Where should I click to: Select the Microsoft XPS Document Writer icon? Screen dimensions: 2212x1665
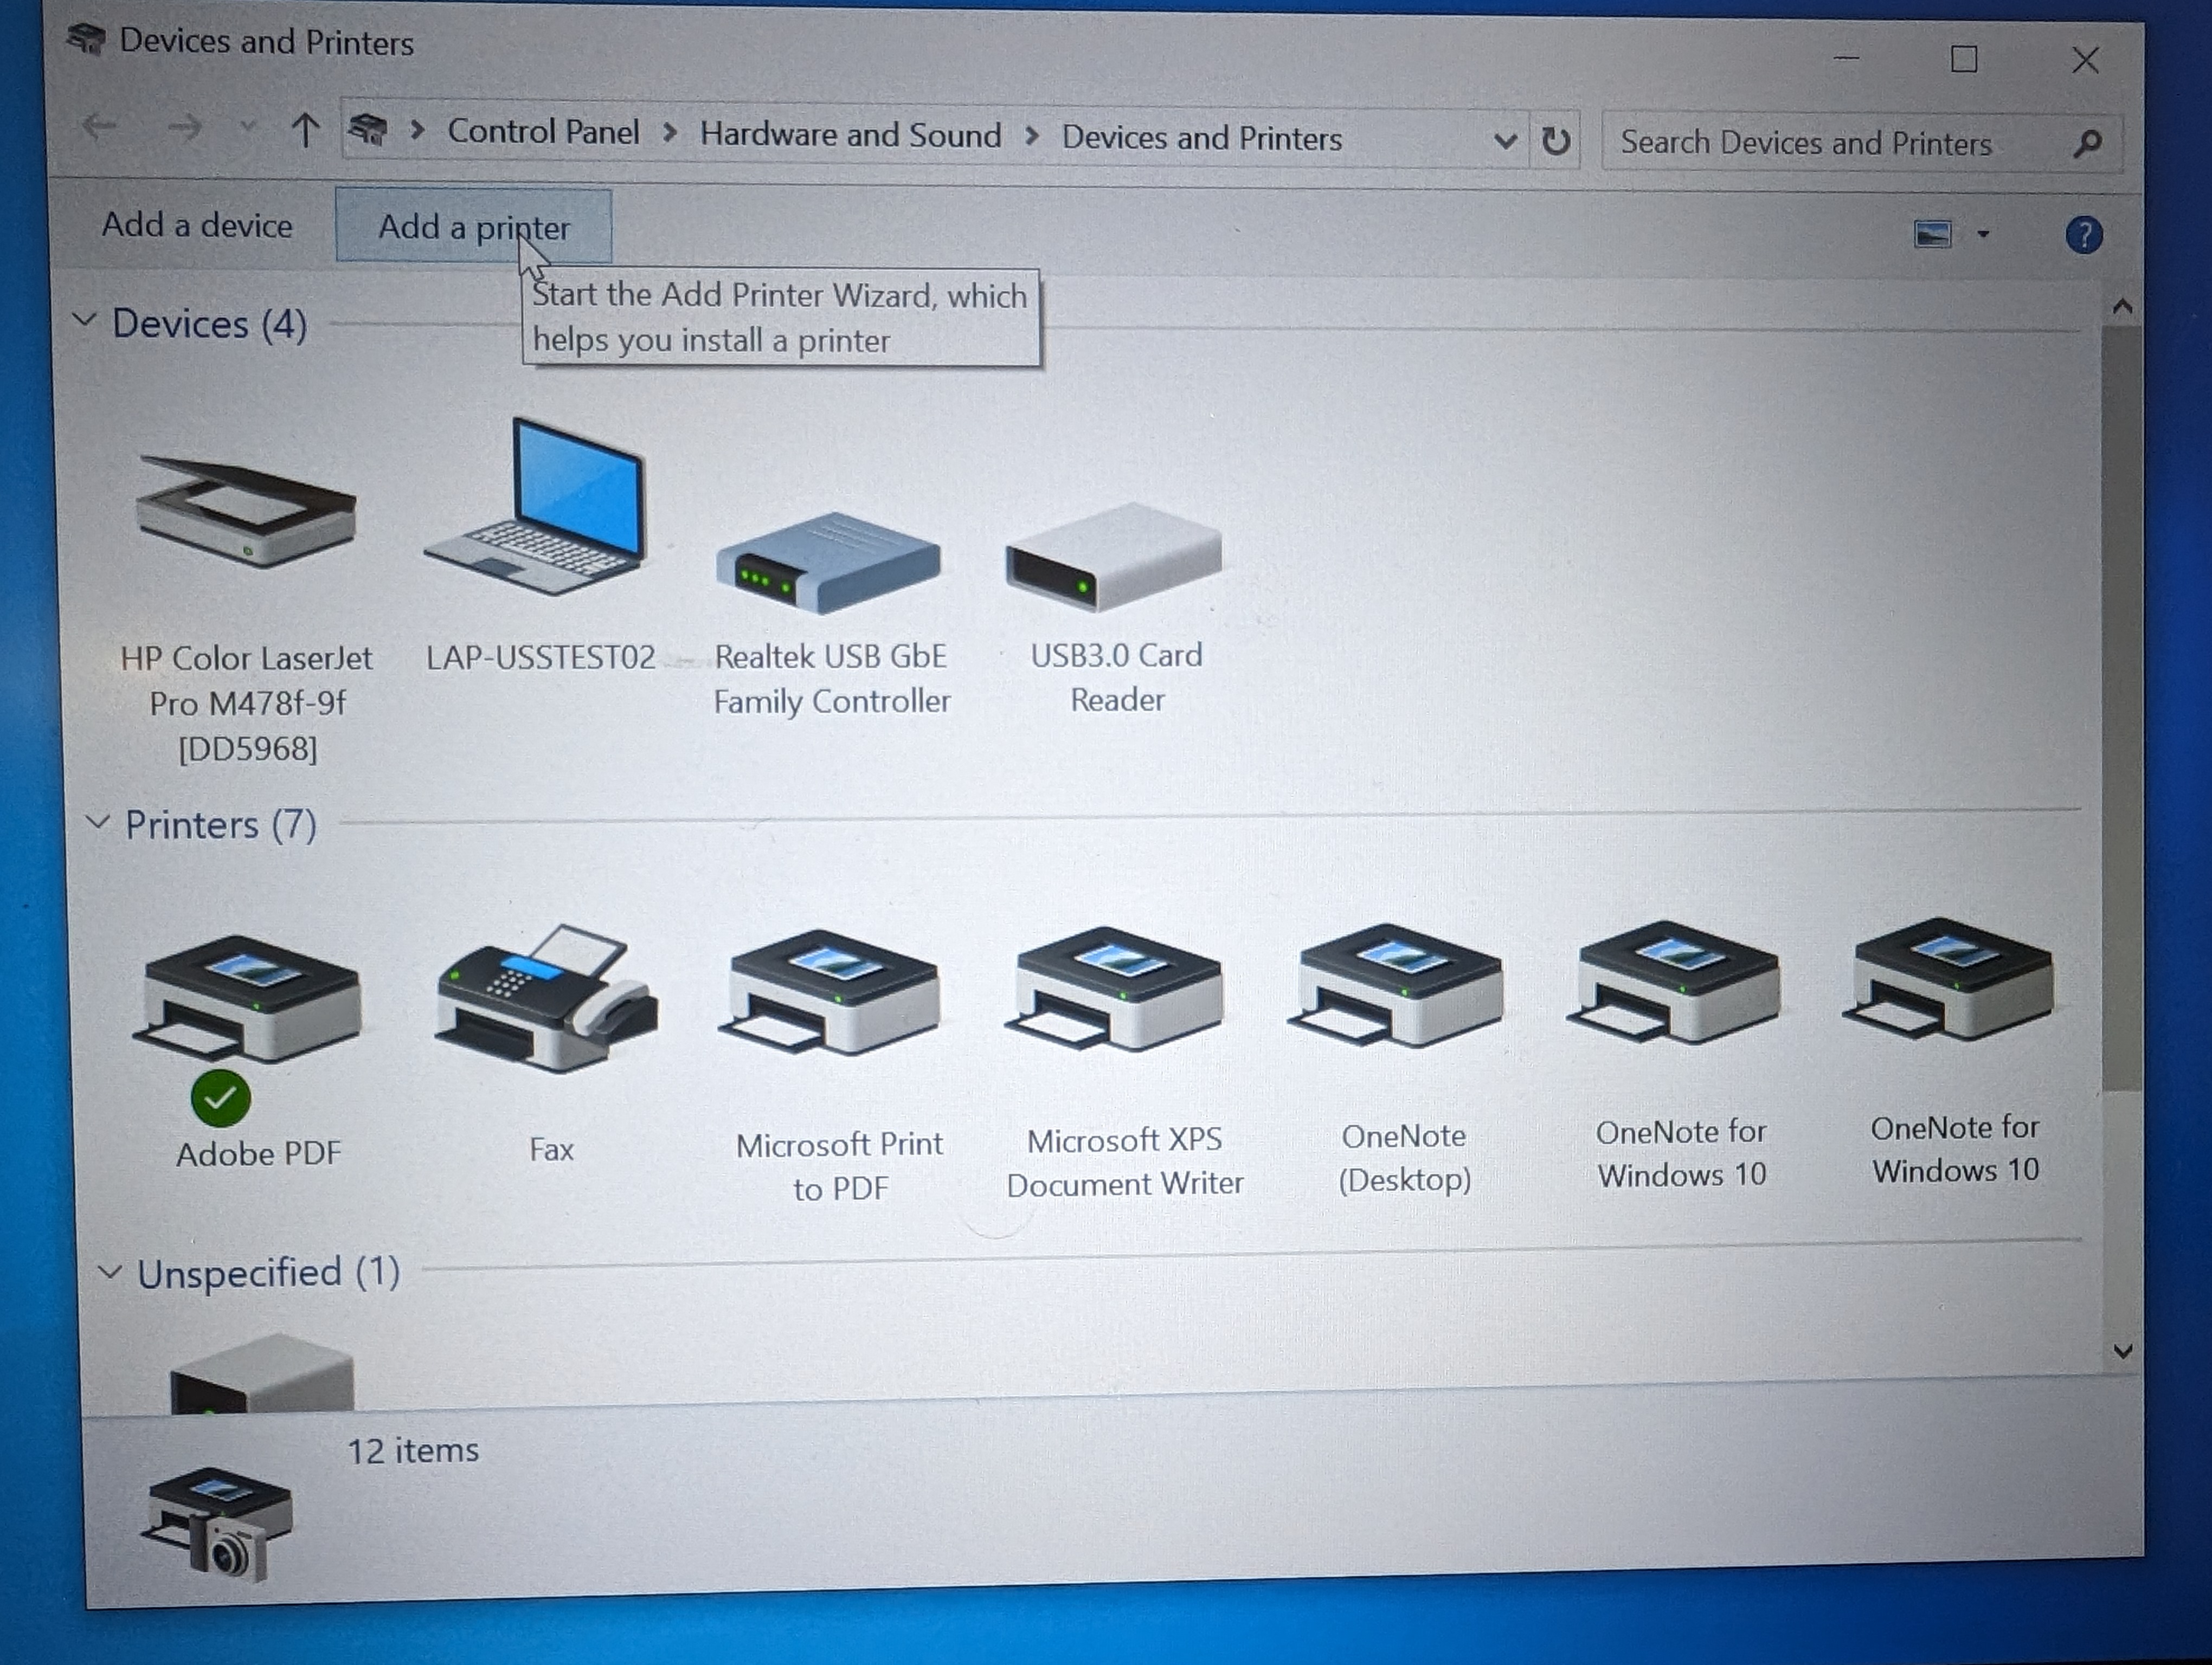coord(1114,989)
